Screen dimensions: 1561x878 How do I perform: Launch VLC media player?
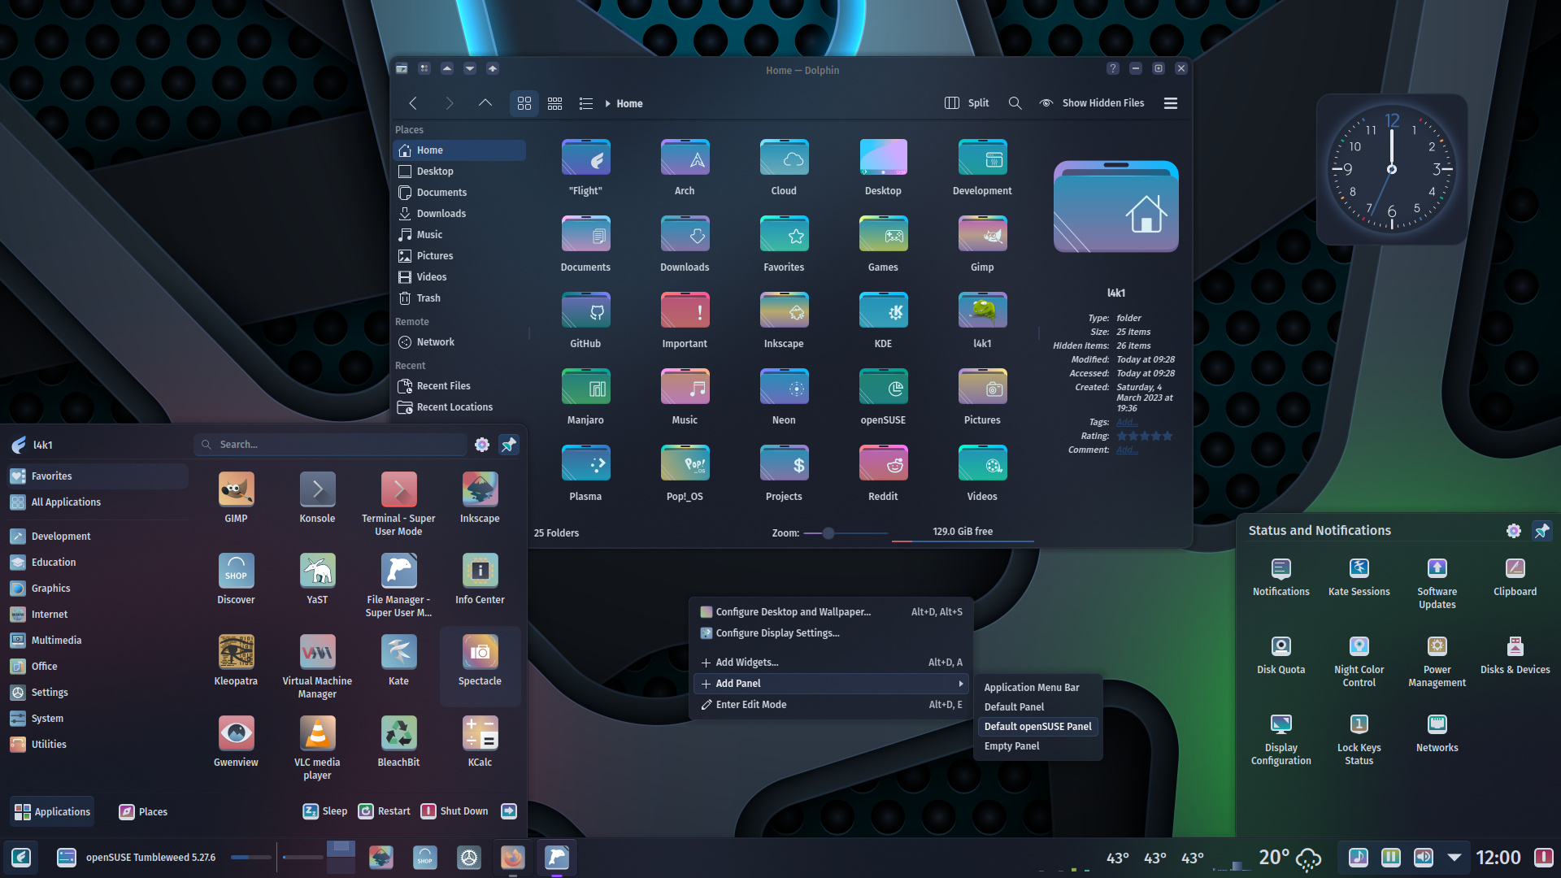pos(317,747)
